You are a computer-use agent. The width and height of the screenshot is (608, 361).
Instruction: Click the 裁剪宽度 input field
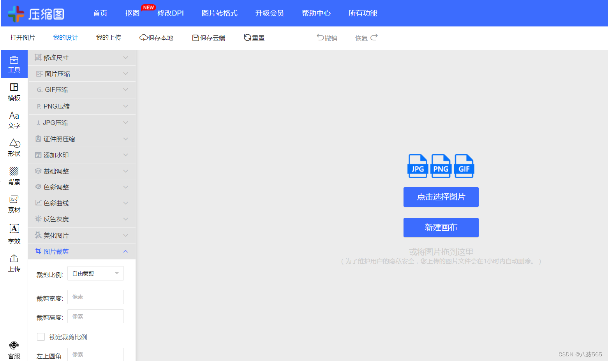pyautogui.click(x=95, y=297)
